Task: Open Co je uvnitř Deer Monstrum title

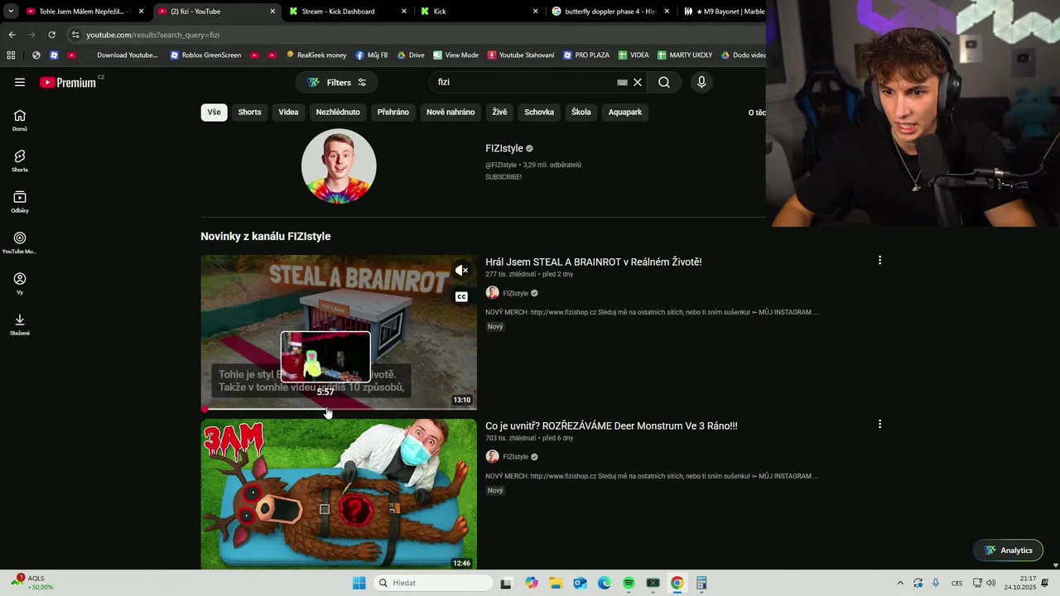Action: click(611, 425)
